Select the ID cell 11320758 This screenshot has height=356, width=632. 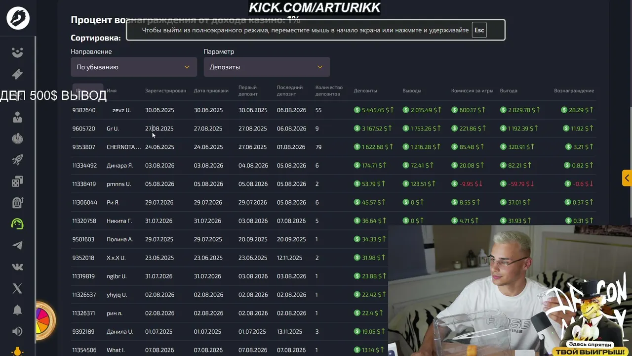click(84, 221)
